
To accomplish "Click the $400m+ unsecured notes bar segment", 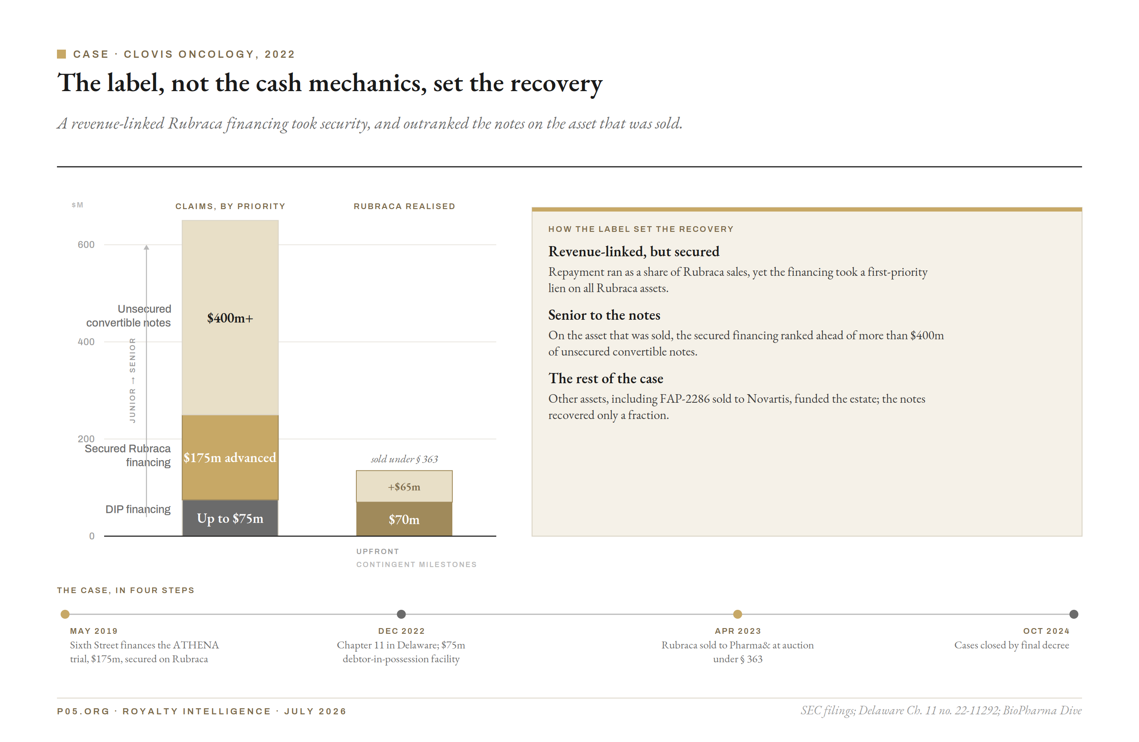I will click(230, 317).
